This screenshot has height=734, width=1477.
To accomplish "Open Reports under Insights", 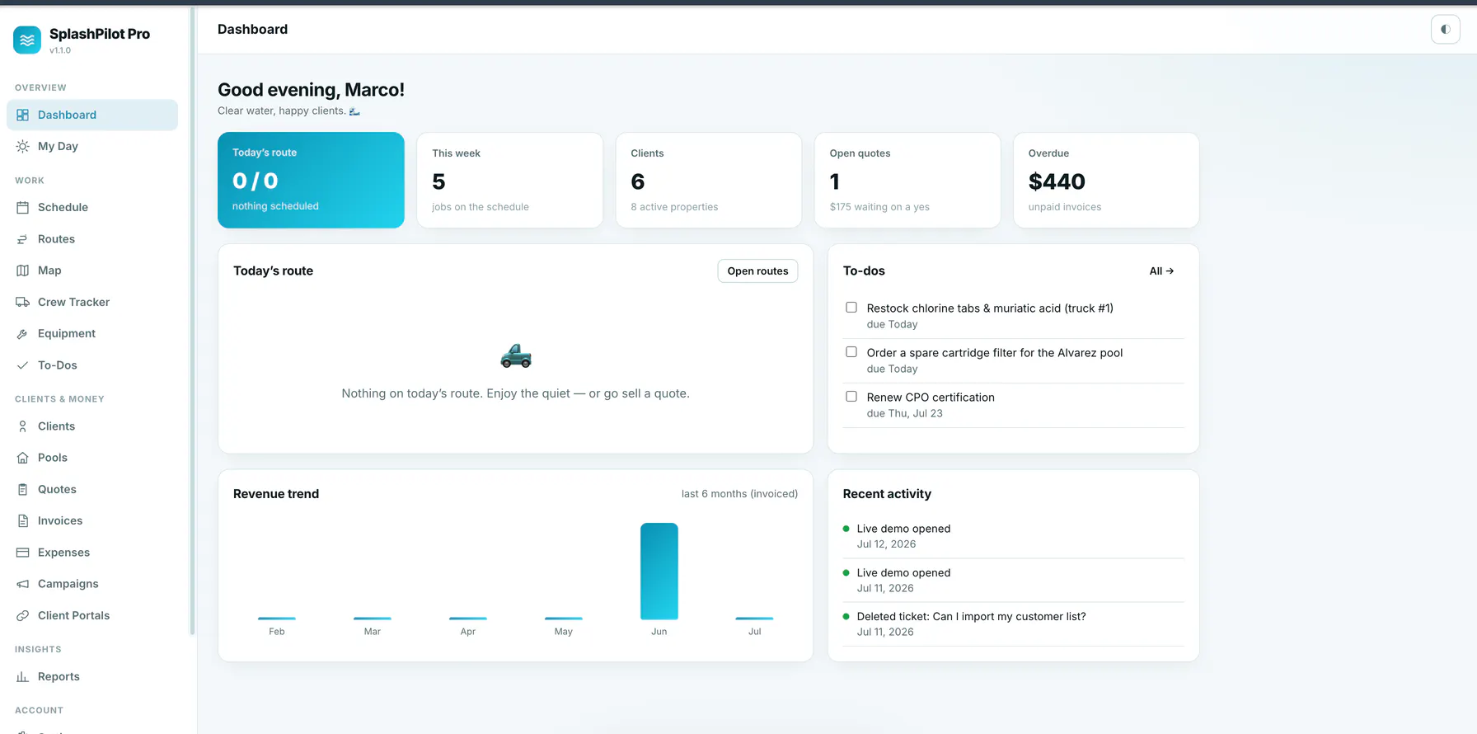I will coord(92,676).
